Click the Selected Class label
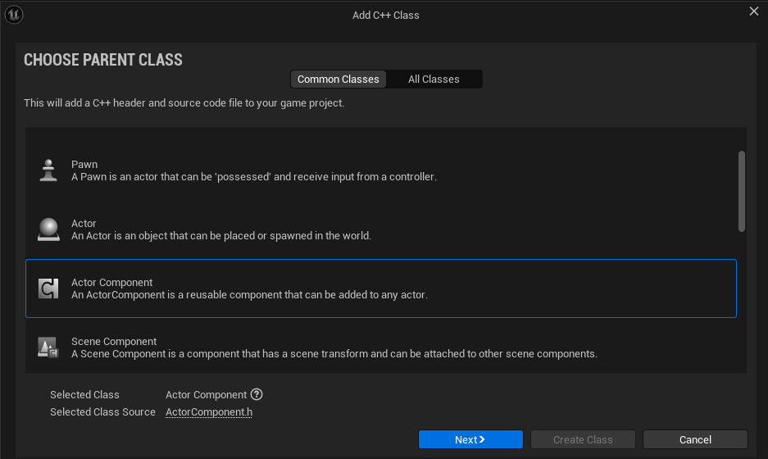The width and height of the screenshot is (768, 459). point(84,394)
